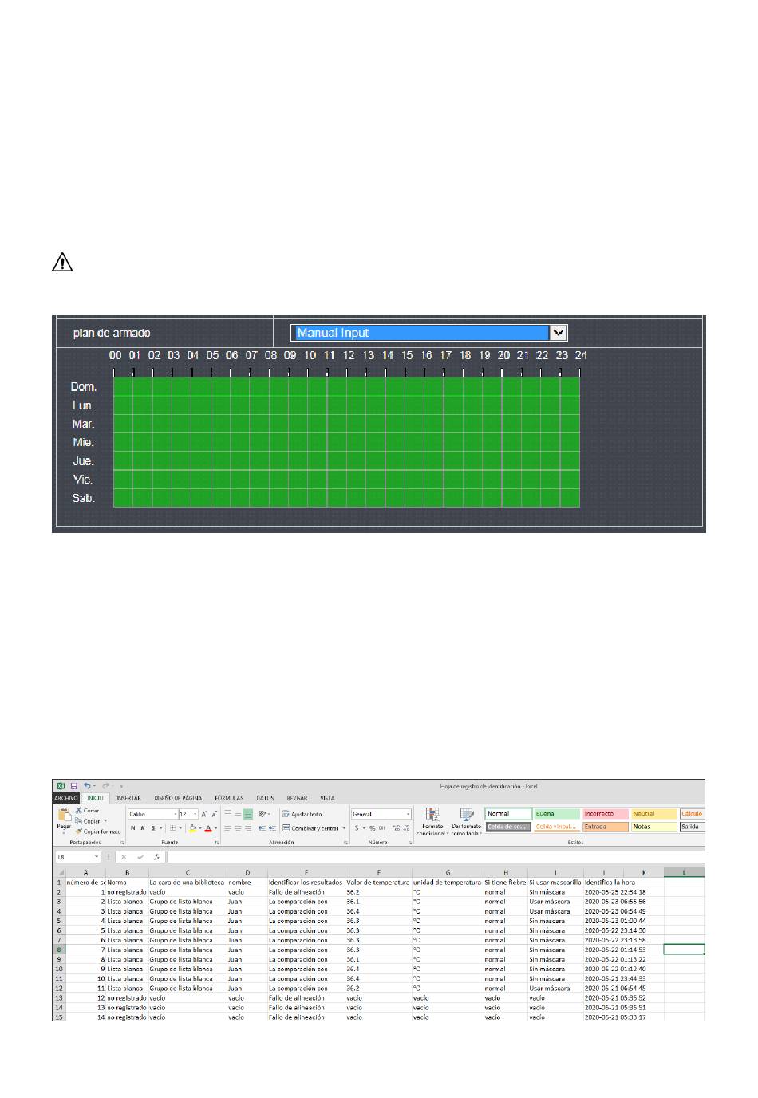Open the DATOS ribbon tab
This screenshot has width=758, height=1098.
tap(265, 798)
